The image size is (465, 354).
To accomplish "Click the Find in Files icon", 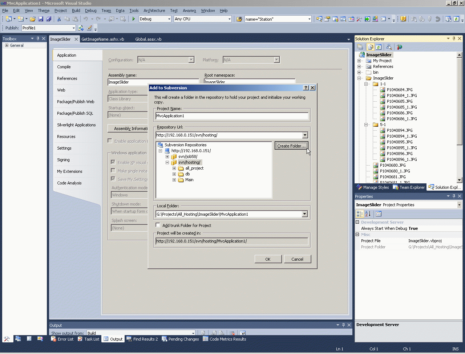I will [x=239, y=19].
